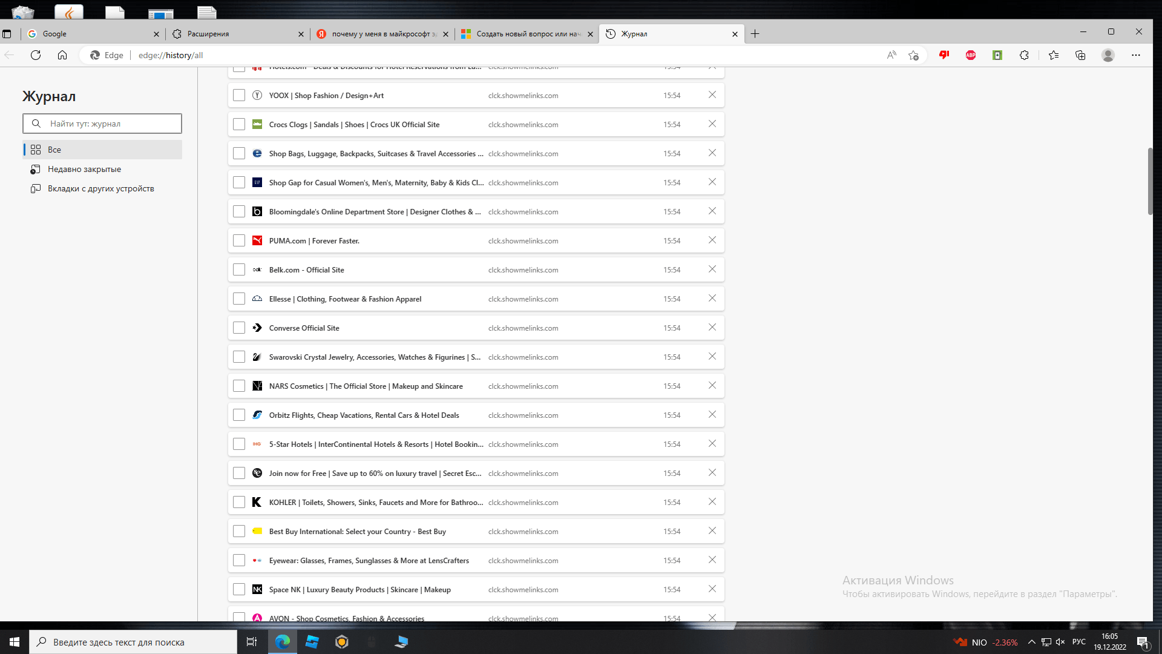Image resolution: width=1162 pixels, height=654 pixels.
Task: Tick the KOHLER Toilets entry checkbox
Action: pyautogui.click(x=239, y=502)
